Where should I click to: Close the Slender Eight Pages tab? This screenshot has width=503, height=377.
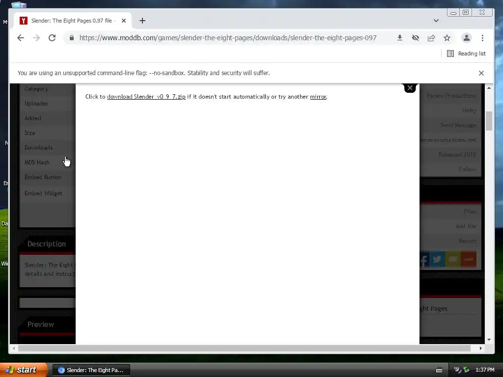click(124, 21)
